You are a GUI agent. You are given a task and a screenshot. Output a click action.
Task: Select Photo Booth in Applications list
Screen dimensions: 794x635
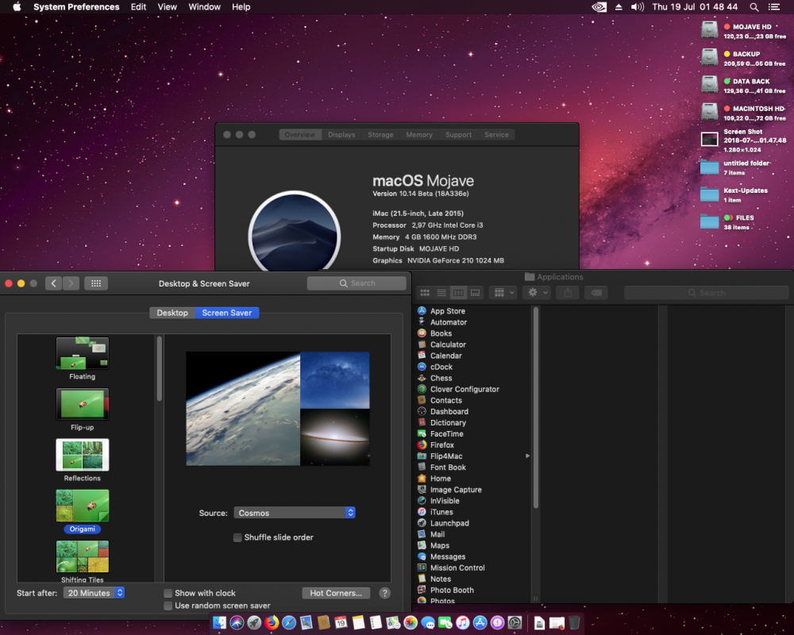click(x=452, y=591)
